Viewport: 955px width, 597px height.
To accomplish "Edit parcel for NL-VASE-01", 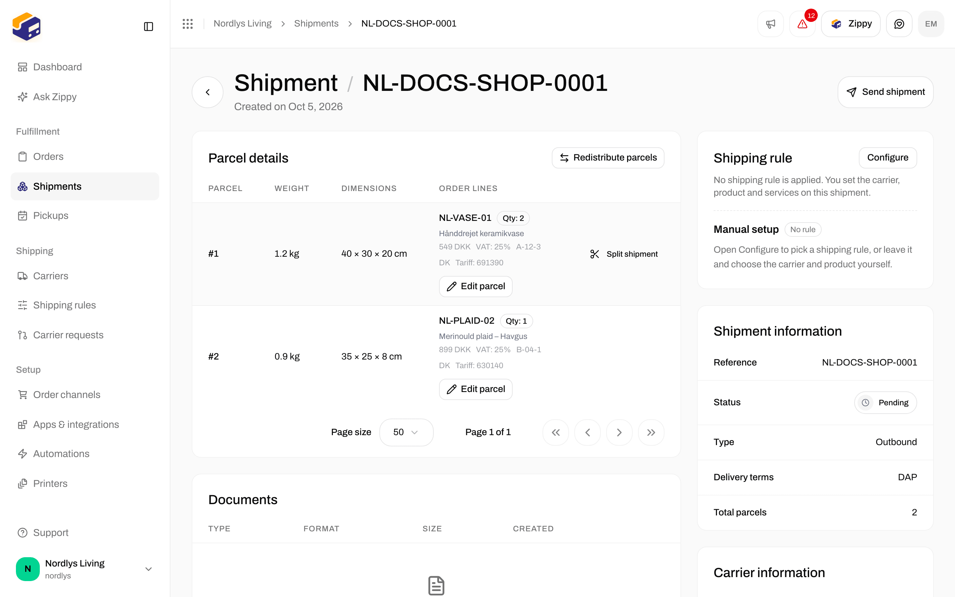I will [x=476, y=286].
